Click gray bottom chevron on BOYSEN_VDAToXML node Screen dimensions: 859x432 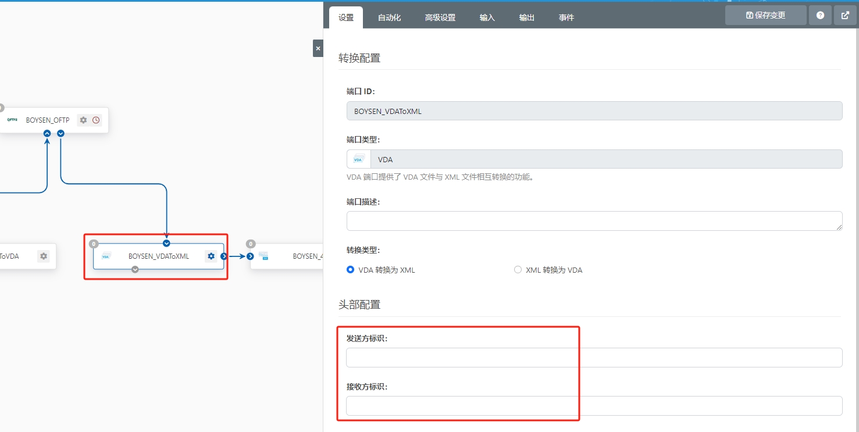tap(135, 269)
